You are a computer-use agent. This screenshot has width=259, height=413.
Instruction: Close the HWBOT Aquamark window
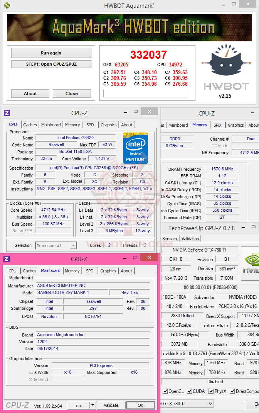click(x=248, y=4)
